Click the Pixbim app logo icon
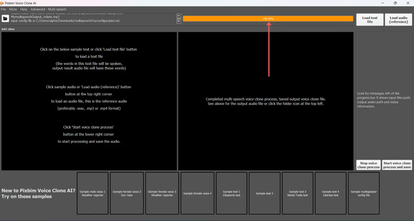Screen dimensions: 414x221 click(2, 3)
